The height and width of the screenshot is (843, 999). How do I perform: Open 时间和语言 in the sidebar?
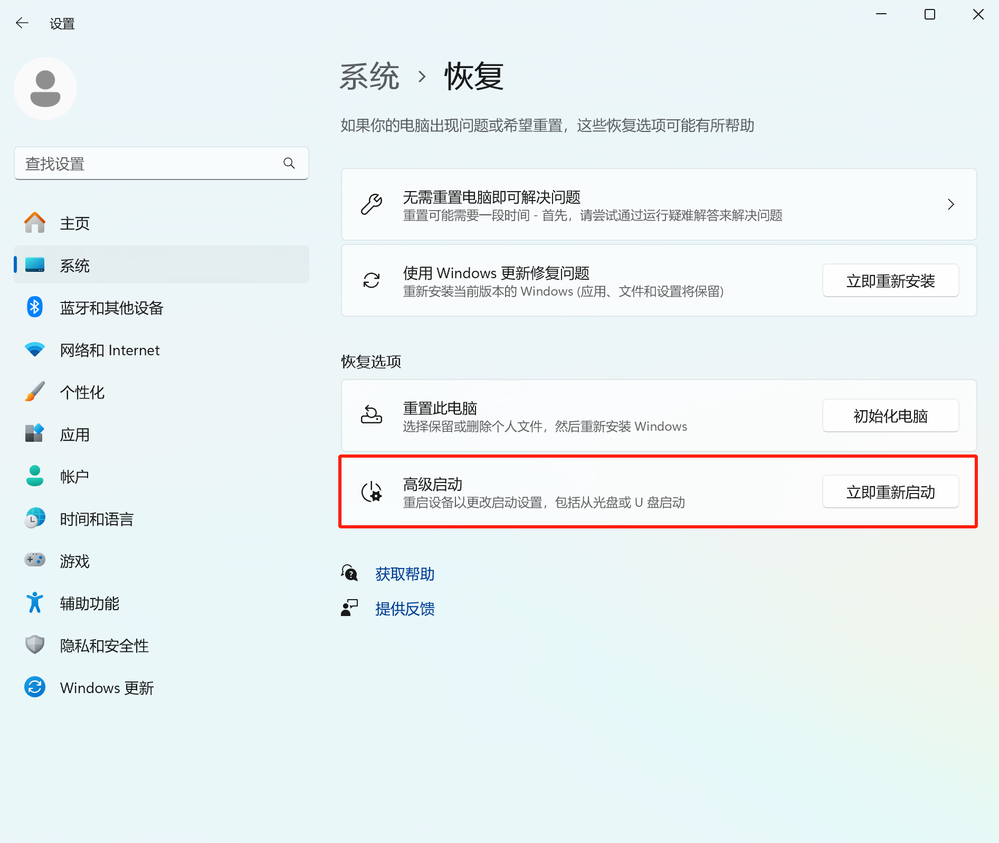161,518
